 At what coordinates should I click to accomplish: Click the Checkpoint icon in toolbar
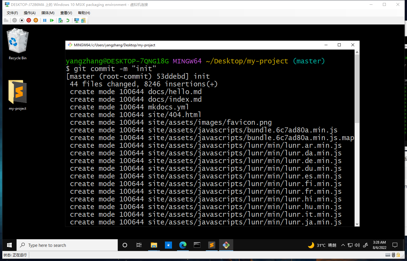[61, 20]
